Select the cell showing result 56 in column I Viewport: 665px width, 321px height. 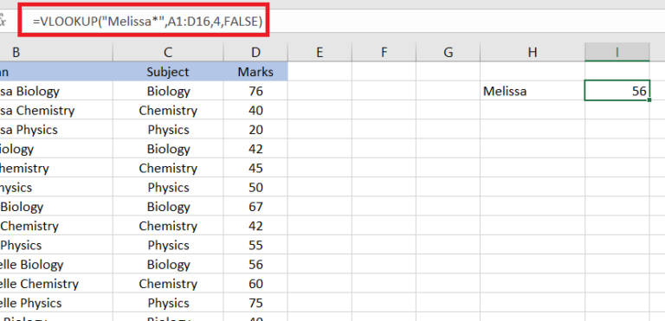tap(617, 91)
